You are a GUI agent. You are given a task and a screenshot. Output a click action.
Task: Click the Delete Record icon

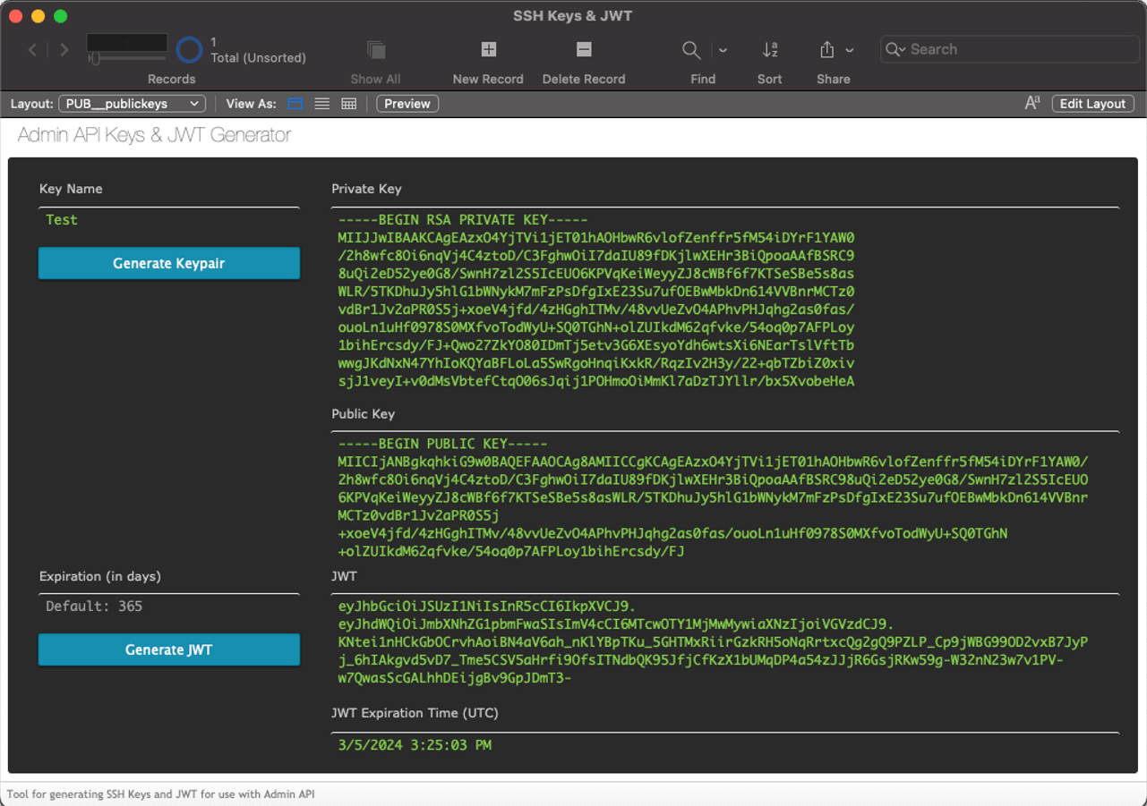[x=584, y=50]
